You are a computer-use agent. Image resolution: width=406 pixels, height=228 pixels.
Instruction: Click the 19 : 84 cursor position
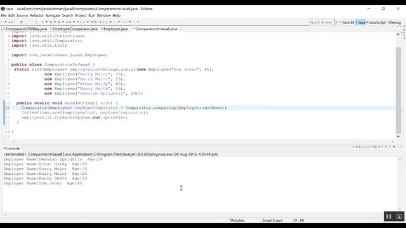click(x=298, y=220)
